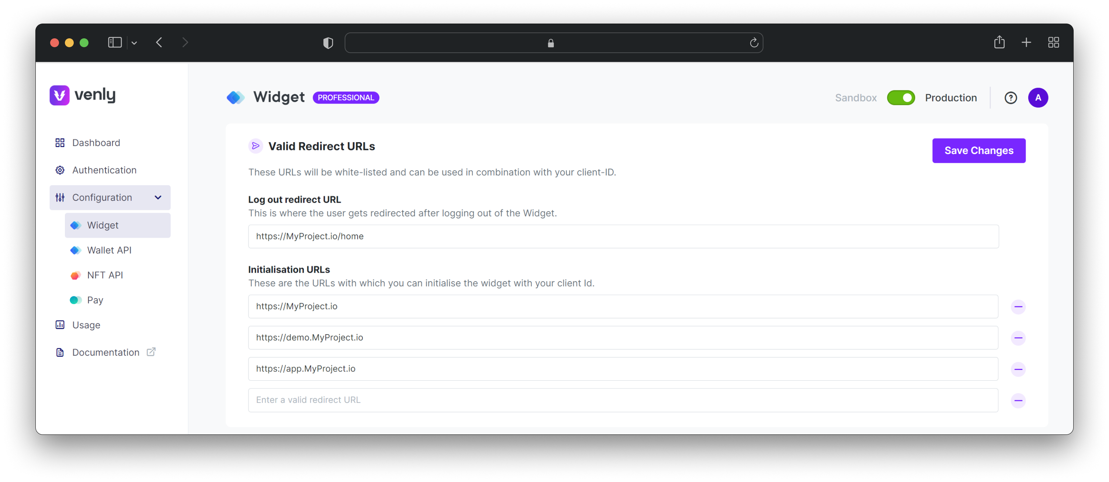Viewport: 1109px width, 482px height.
Task: Go to the Usage page
Action: 86,325
